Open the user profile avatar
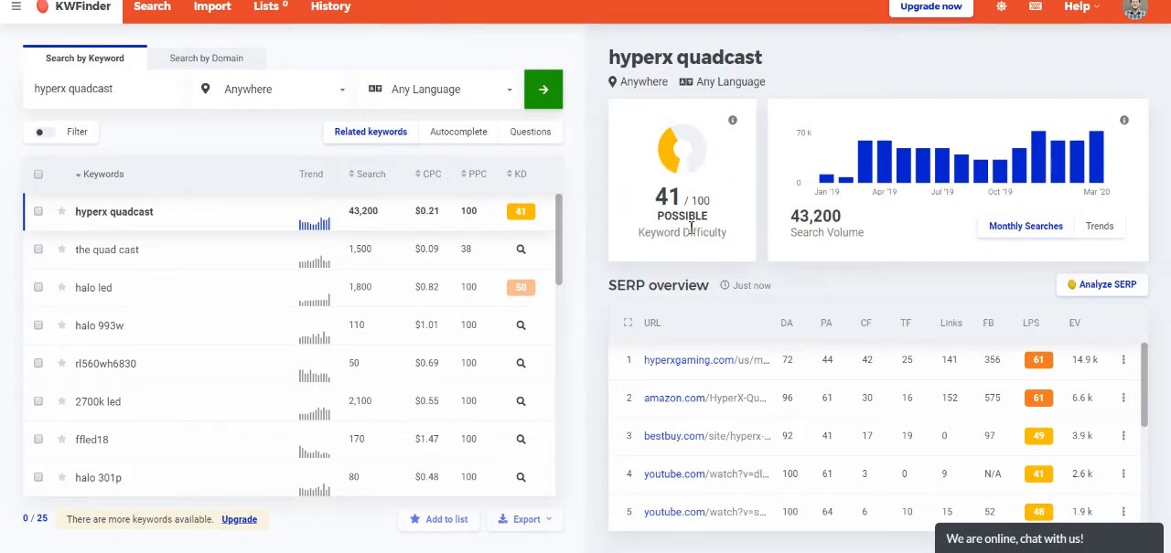This screenshot has width=1171, height=553. coord(1134,8)
